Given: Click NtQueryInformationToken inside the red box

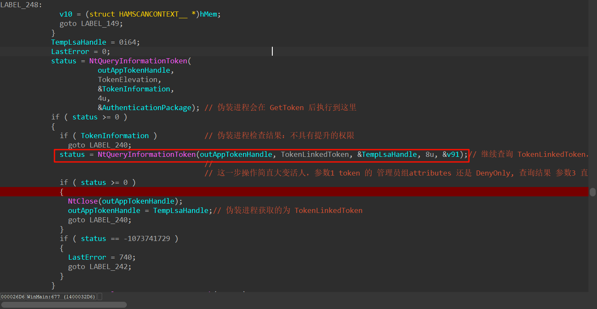Looking at the screenshot, I should [x=146, y=154].
